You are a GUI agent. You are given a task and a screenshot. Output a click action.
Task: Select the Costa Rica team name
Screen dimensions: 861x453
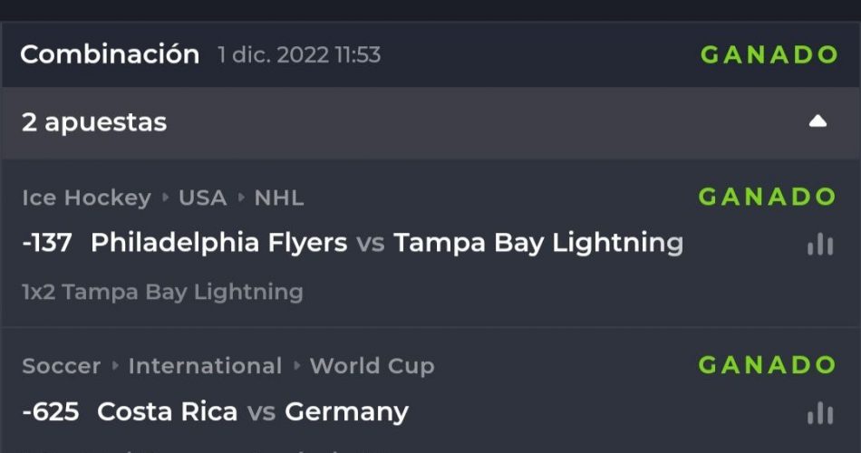click(x=167, y=411)
